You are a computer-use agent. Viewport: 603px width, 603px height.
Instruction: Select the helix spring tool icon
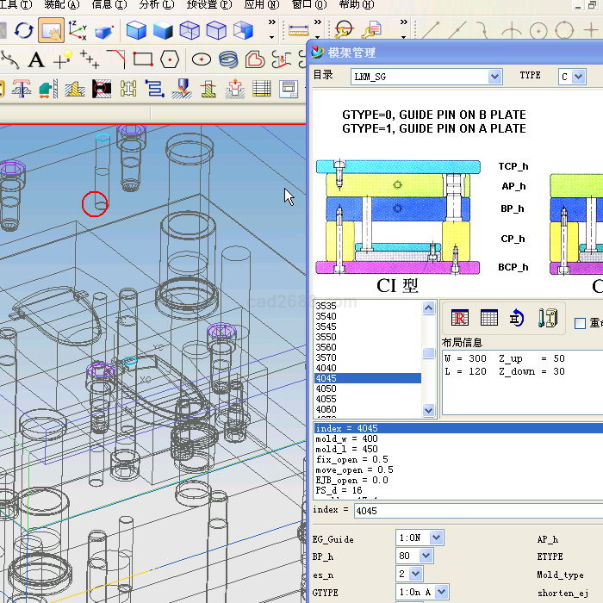click(x=228, y=59)
